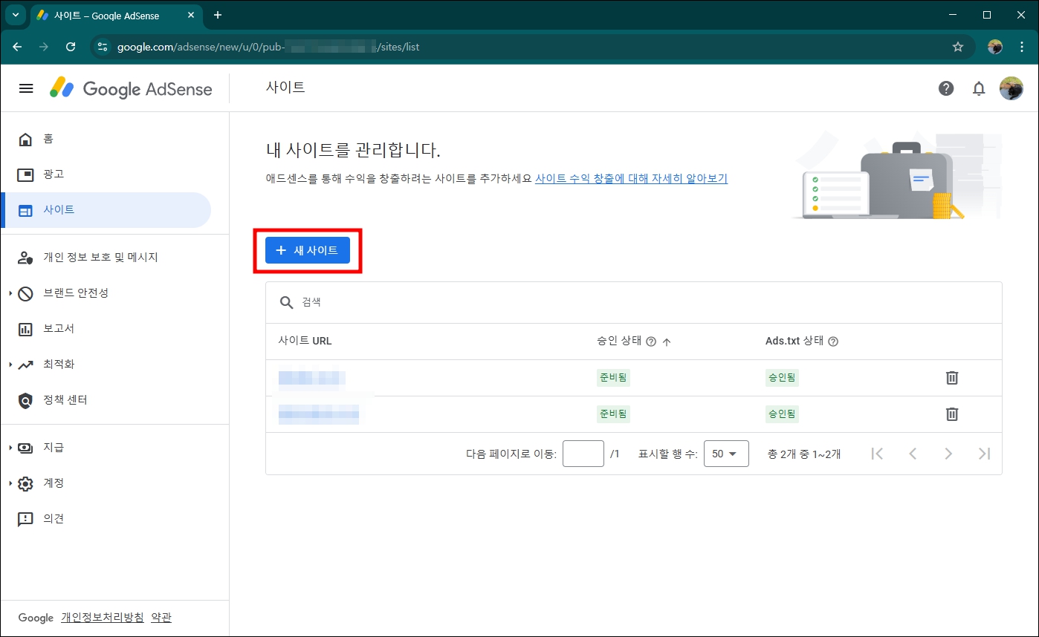Open the notifications bell icon
Viewport: 1039px width, 637px height.
(x=979, y=88)
